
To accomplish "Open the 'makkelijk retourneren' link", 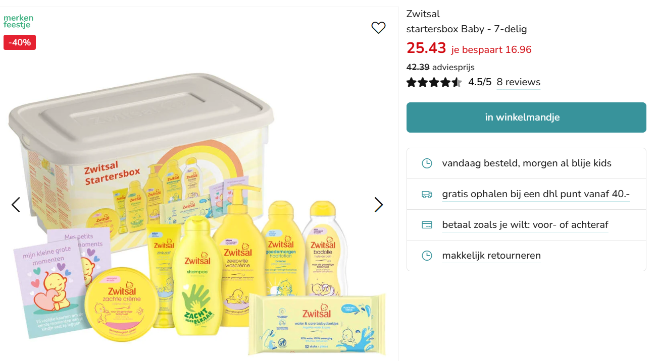I will 491,255.
